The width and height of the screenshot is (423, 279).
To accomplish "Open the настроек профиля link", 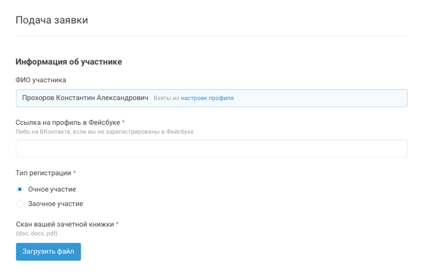I will pyautogui.click(x=207, y=98).
